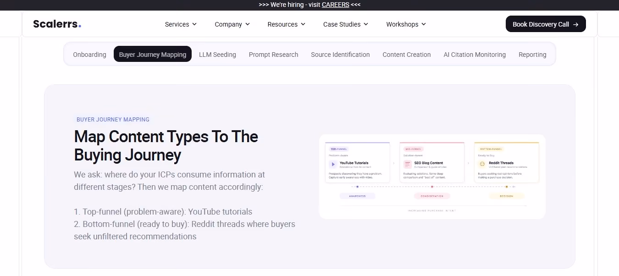The image size is (619, 276).
Task: Switch to Content Creation tab
Action: coord(407,55)
